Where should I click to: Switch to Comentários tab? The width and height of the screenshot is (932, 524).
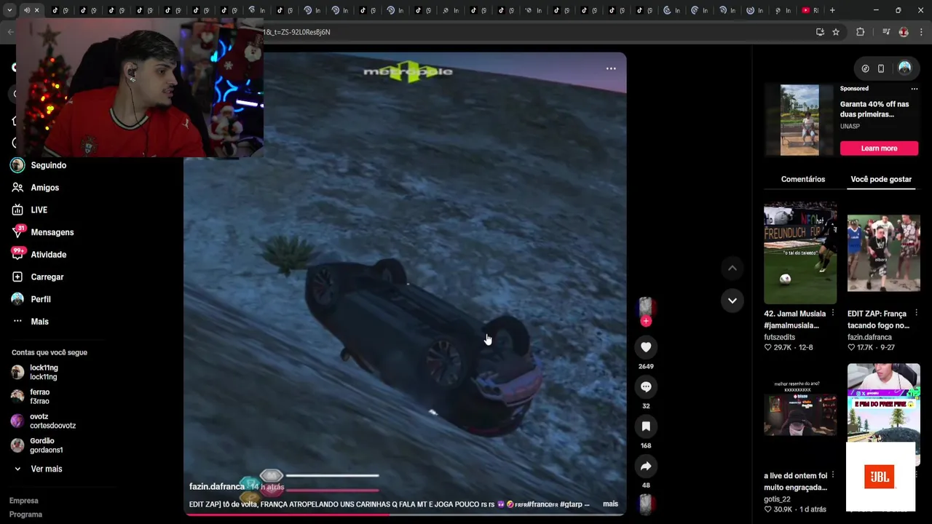pyautogui.click(x=803, y=179)
